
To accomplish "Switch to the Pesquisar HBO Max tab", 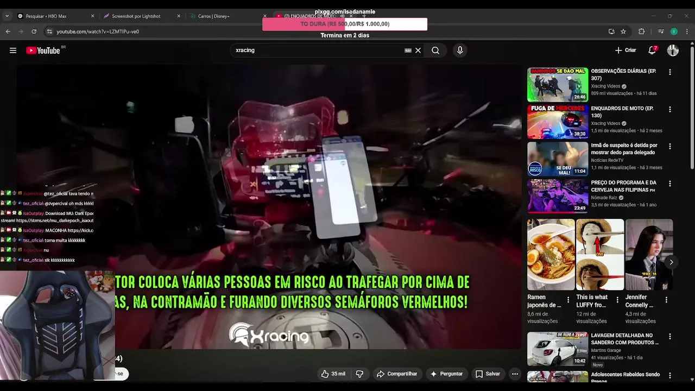I will coord(54,16).
